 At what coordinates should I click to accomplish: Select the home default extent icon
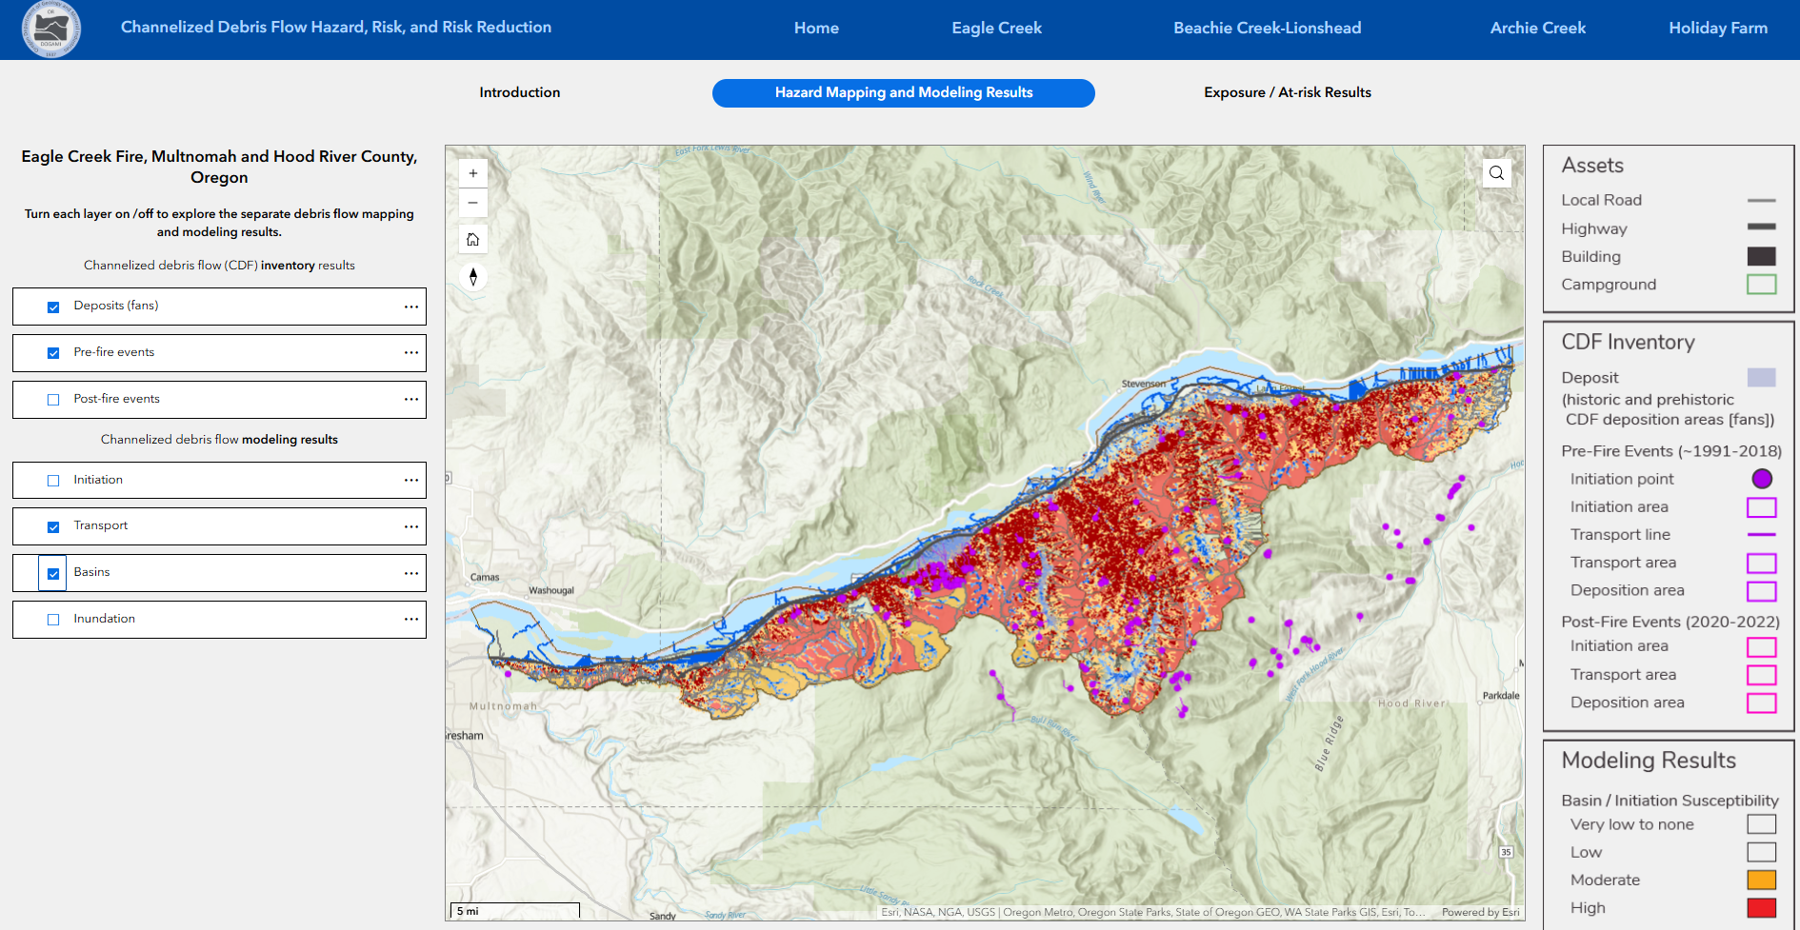[472, 239]
